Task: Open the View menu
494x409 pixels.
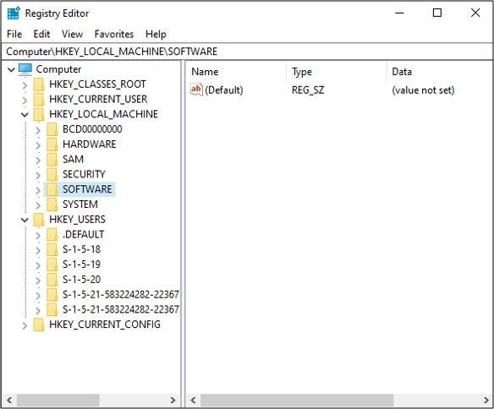Action: pyautogui.click(x=72, y=34)
